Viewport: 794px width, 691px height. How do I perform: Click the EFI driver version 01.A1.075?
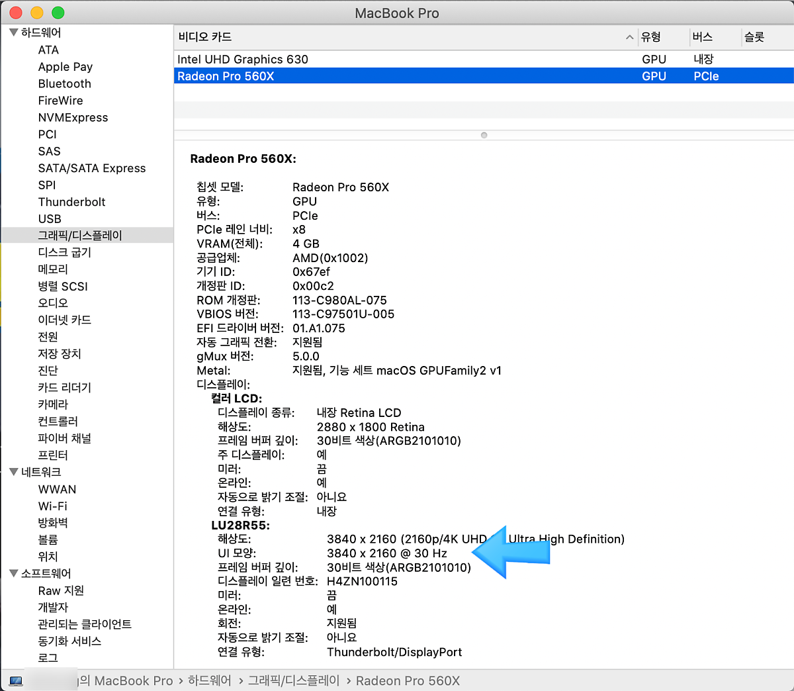[319, 328]
